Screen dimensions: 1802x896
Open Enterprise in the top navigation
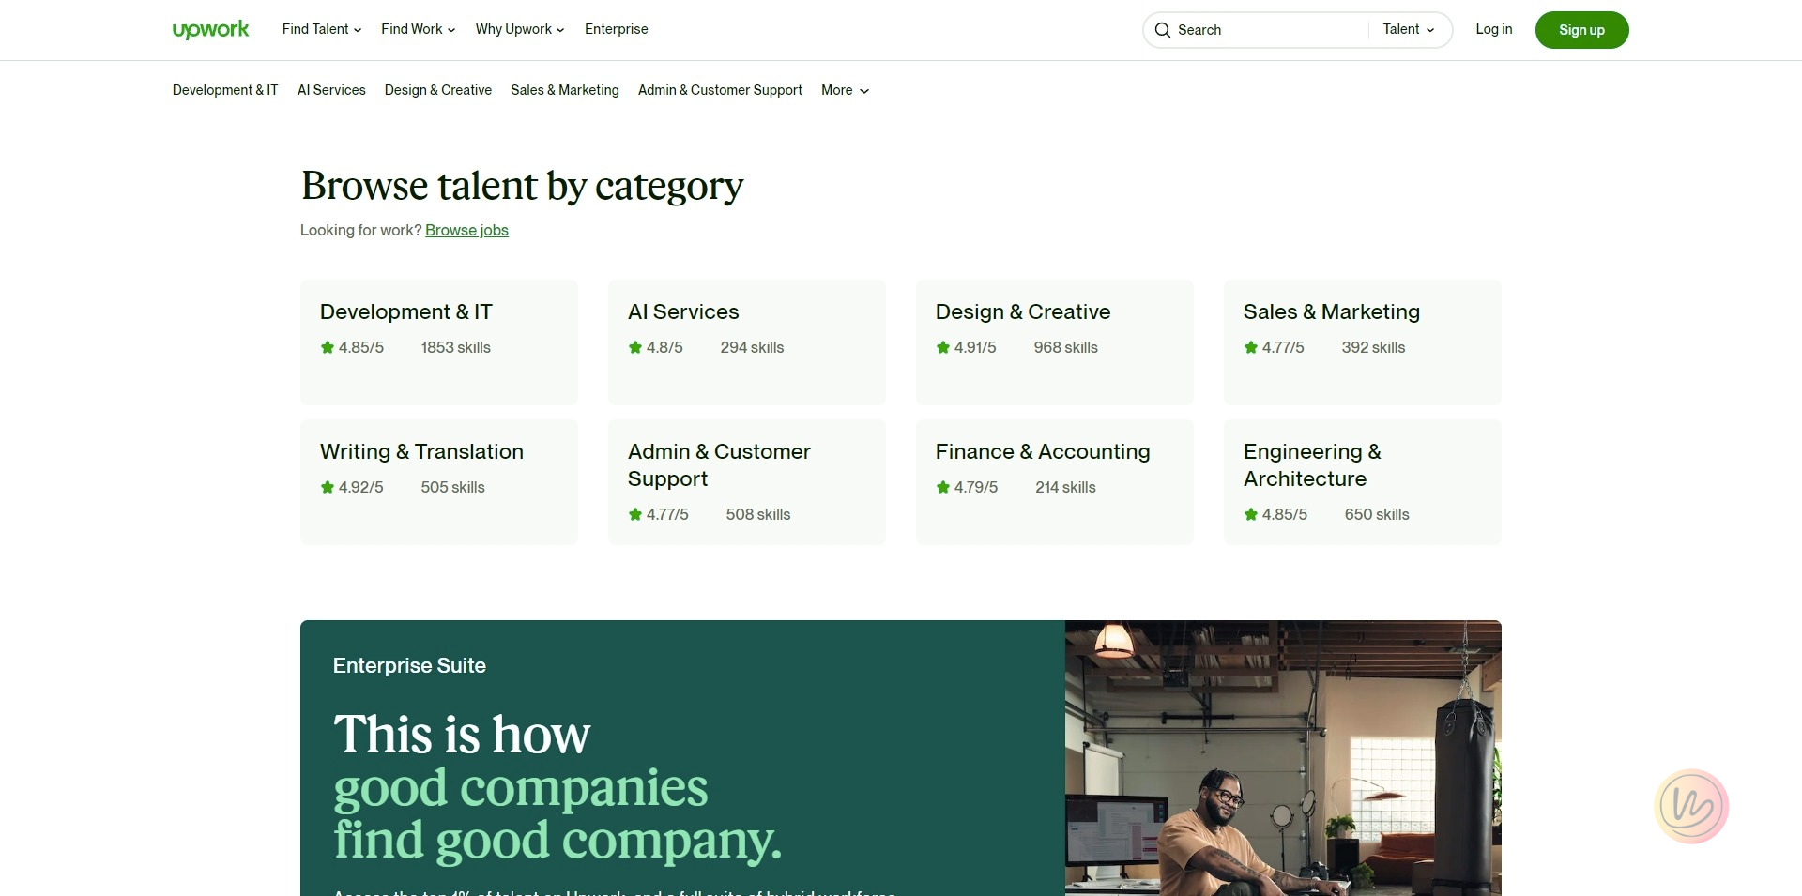tap(616, 29)
